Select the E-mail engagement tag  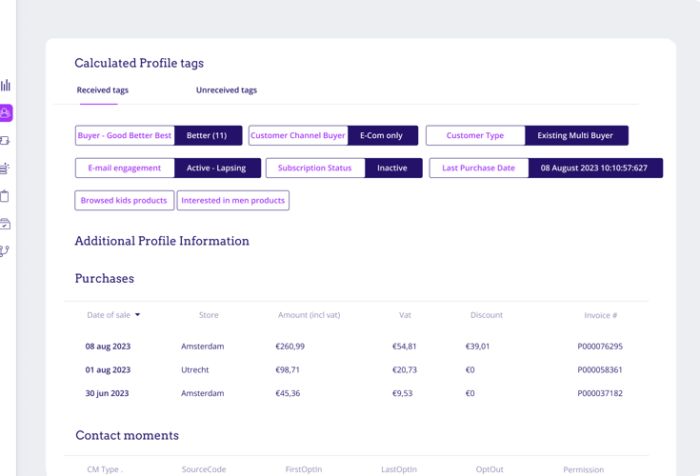[x=125, y=169]
